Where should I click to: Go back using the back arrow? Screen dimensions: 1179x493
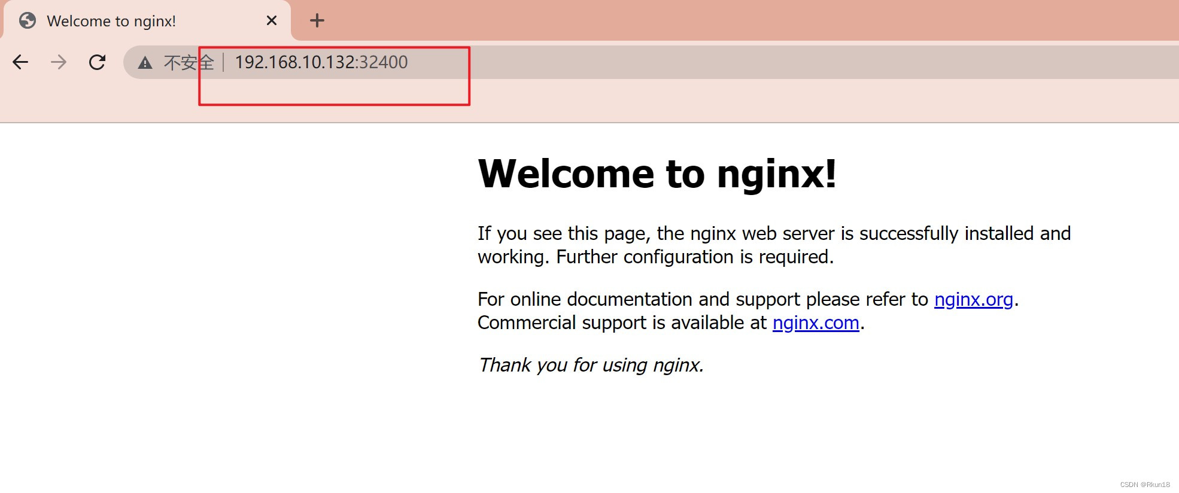[x=20, y=62]
